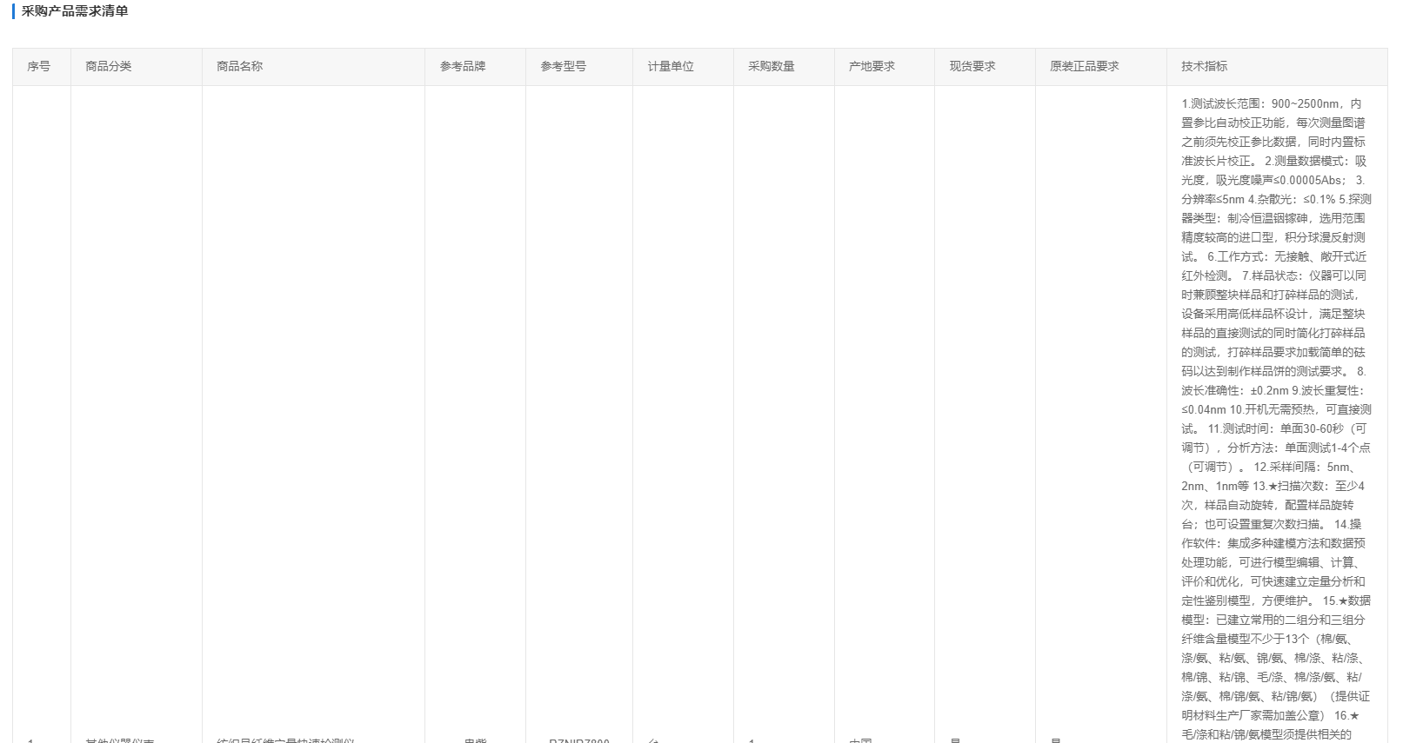Click the 其他仪器仪表 category cell
1403x743 pixels.
120,740
